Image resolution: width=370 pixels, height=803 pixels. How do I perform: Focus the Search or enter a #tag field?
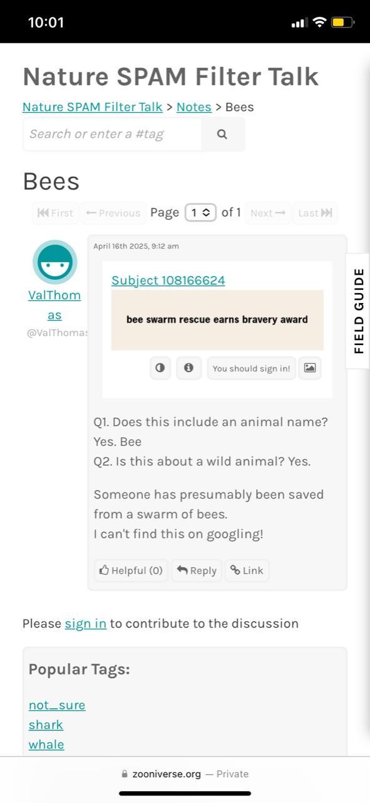point(112,134)
